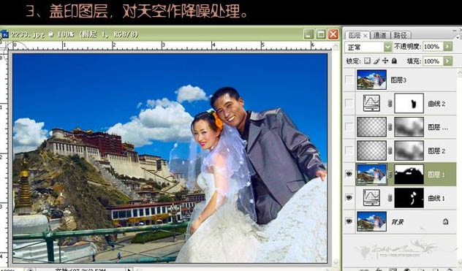Click the lock icon on 背景 layer
The width and height of the screenshot is (462, 271).
tap(445, 221)
